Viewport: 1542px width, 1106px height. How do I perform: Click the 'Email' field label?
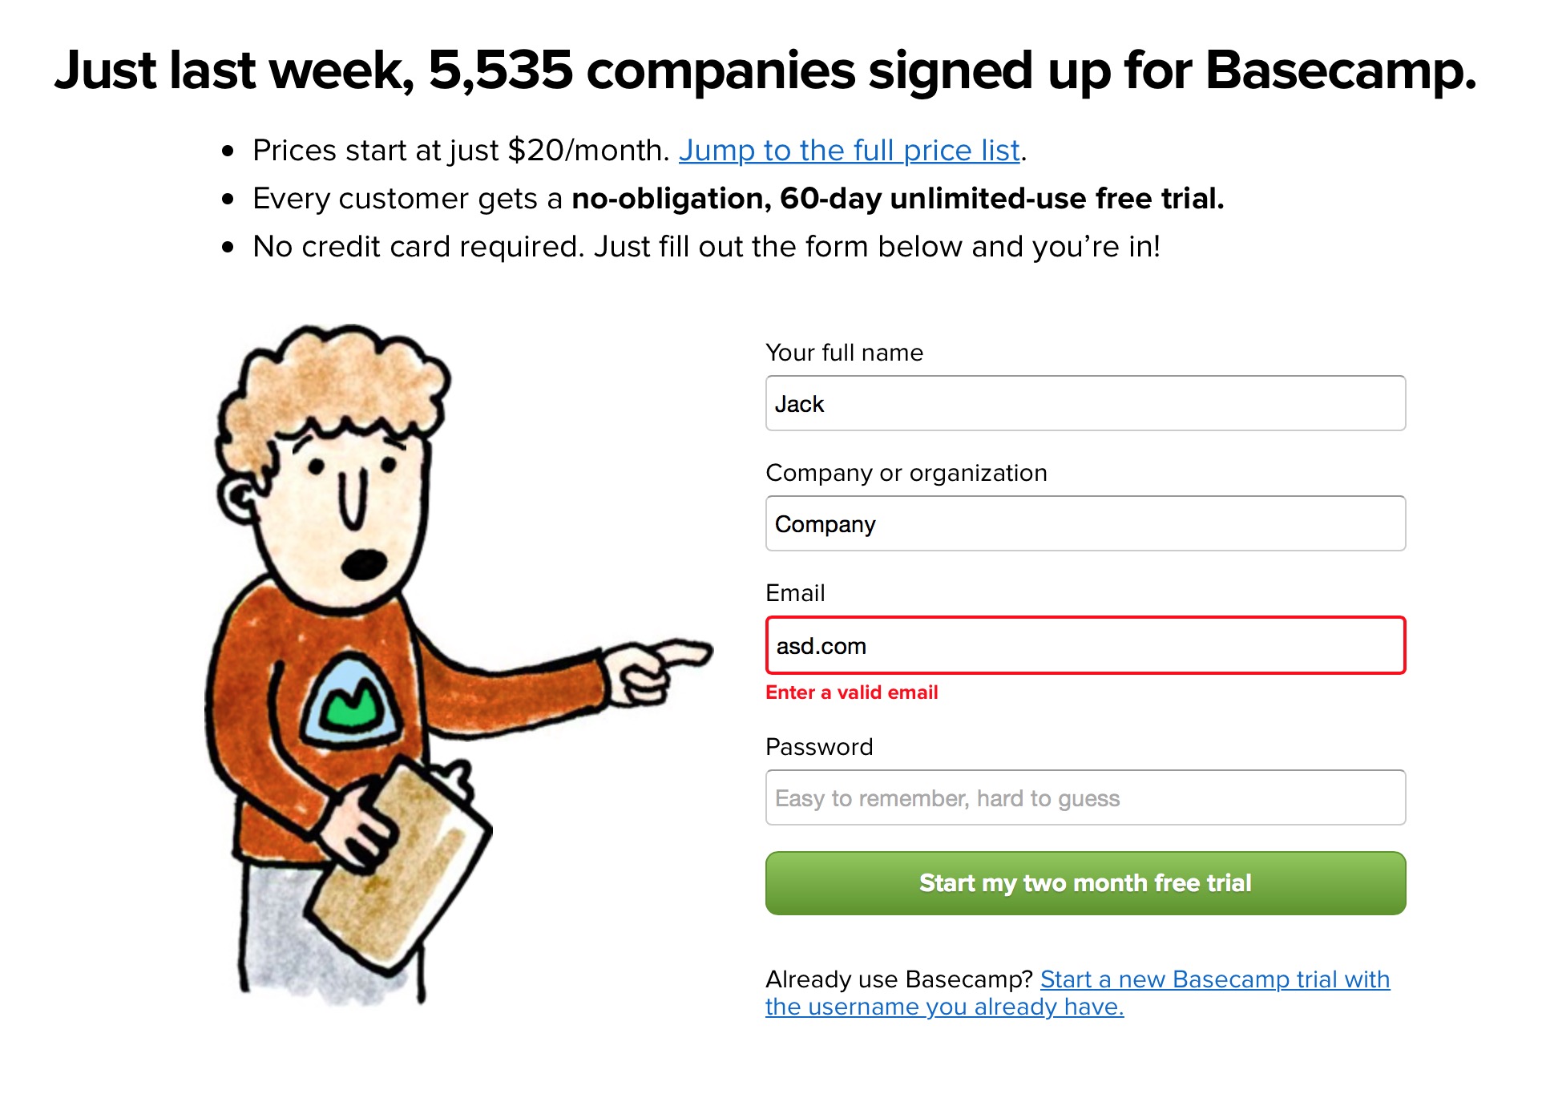[794, 593]
